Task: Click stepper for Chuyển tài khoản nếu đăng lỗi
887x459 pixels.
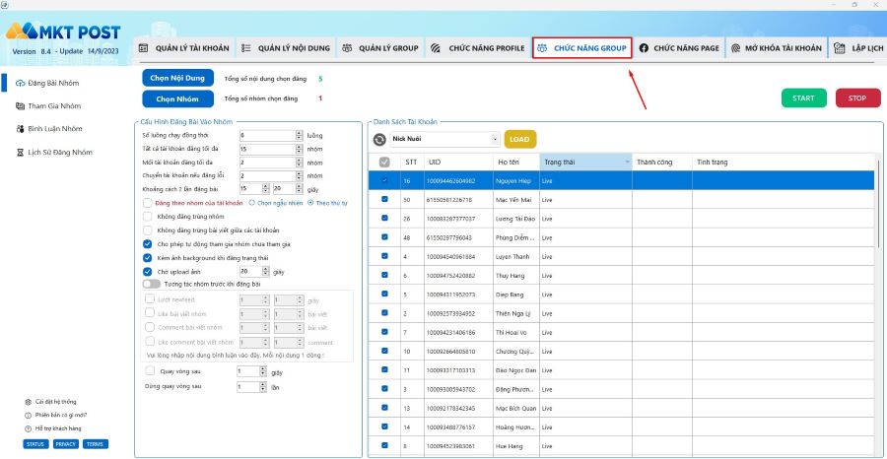Action: [x=299, y=176]
